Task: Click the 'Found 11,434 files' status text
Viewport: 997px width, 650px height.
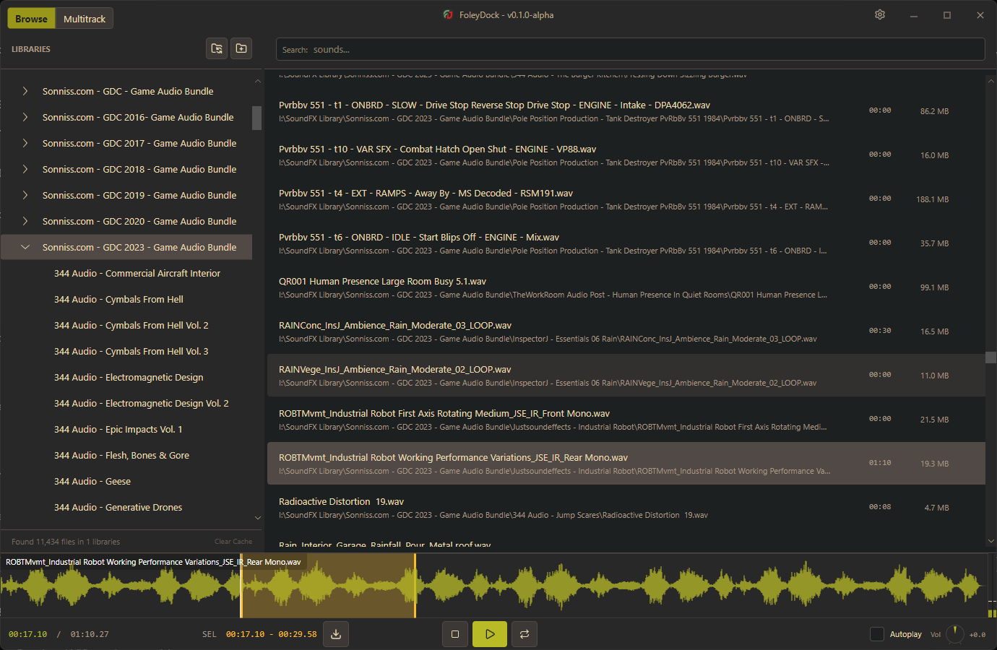Action: click(66, 542)
